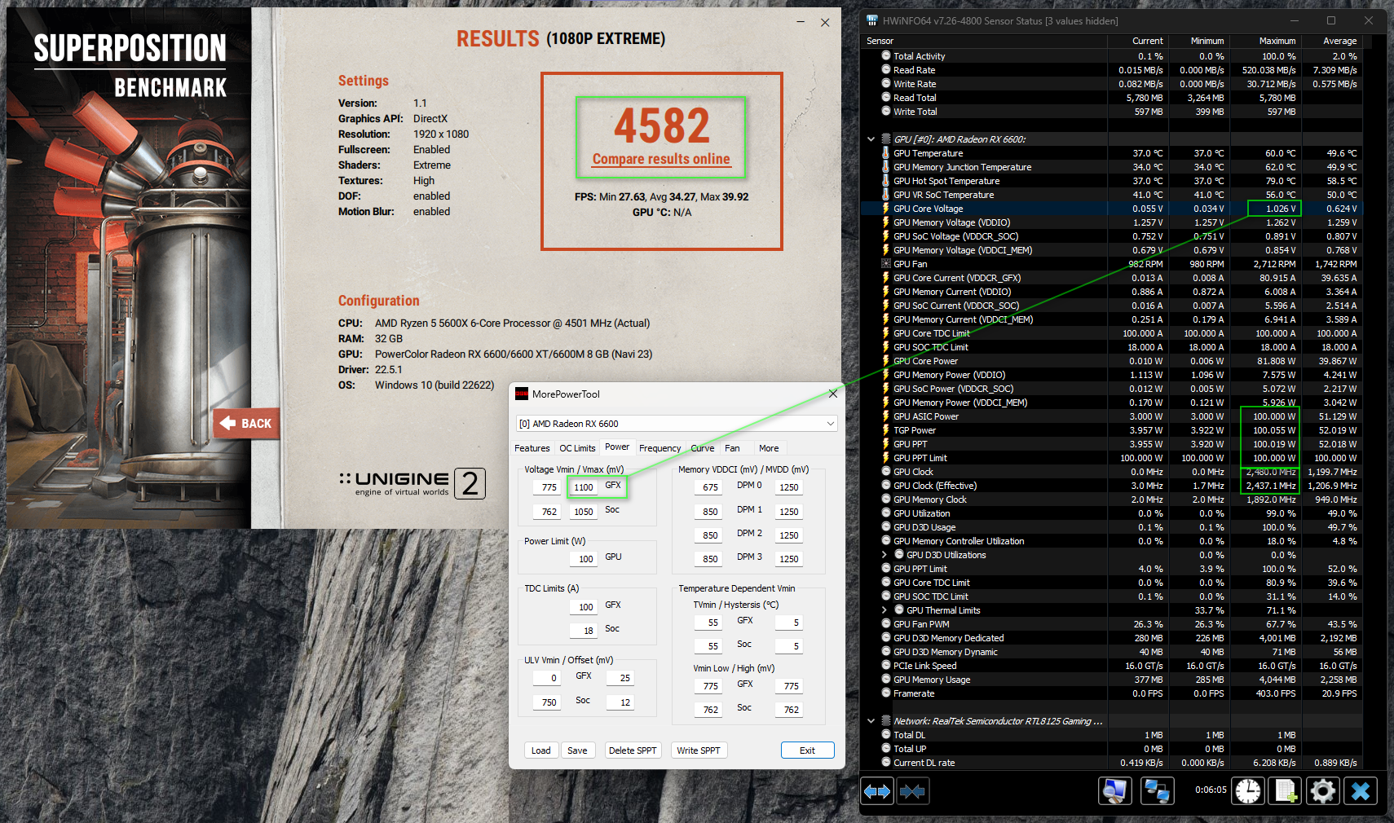The image size is (1394, 823).
Task: Click the HWiNFO64 title bar app icon
Action: [872, 20]
